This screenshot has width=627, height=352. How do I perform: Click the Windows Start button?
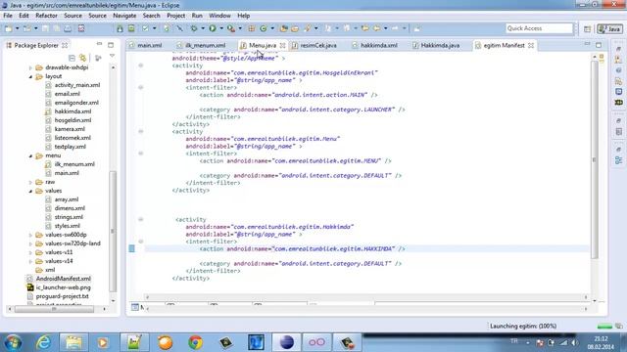click(13, 342)
